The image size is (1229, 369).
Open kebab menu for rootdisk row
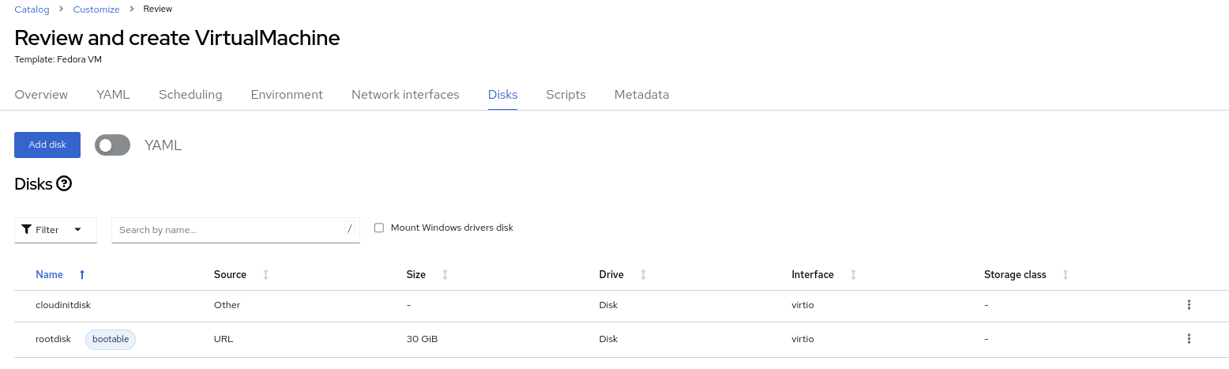1189,339
